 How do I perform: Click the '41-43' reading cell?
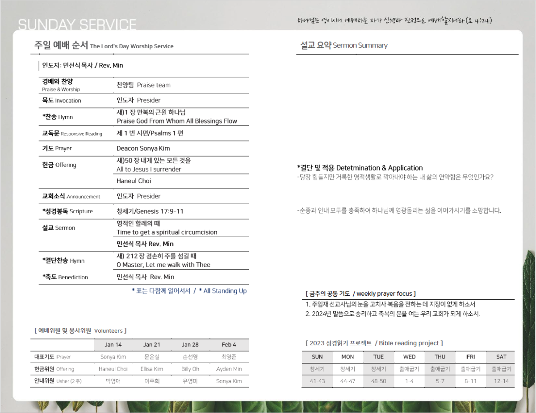(317, 381)
